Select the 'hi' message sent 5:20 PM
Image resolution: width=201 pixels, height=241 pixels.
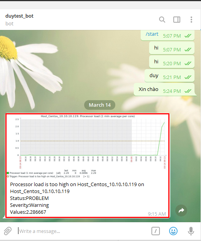[172, 62]
